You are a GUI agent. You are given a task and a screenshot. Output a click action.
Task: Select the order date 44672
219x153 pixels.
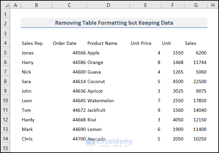point(79,110)
